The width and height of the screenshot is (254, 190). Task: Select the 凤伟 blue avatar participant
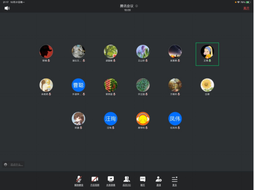click(175, 119)
